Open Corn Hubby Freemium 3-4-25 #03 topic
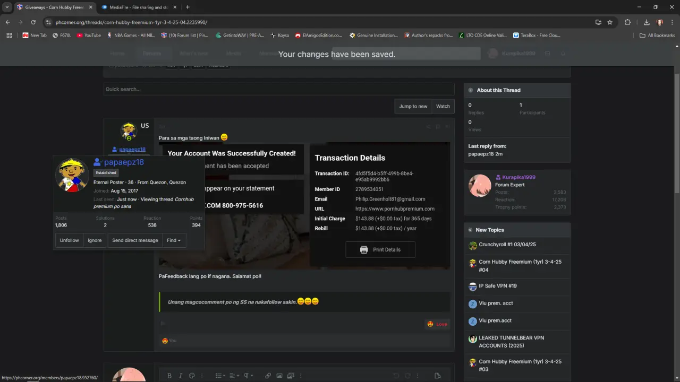 click(x=520, y=365)
